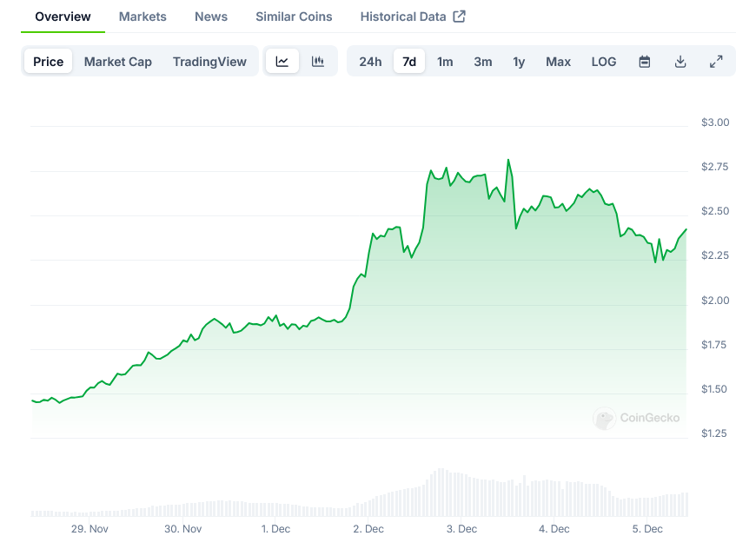Select the 3m time range
Viewport: 736px width, 549px height.
tap(483, 62)
